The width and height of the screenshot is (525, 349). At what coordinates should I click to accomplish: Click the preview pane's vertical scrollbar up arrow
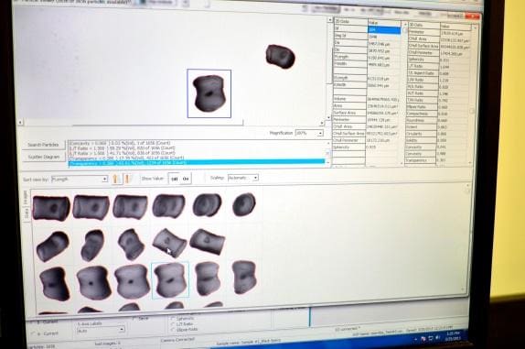click(329, 20)
